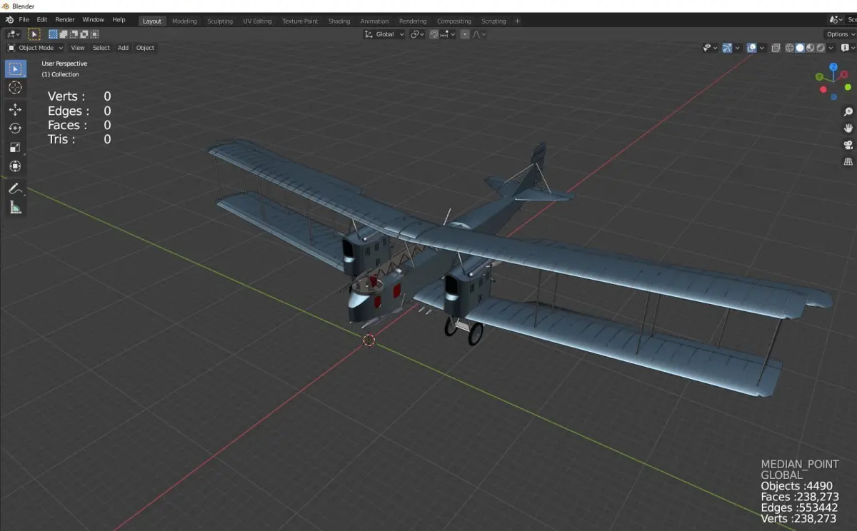Image resolution: width=857 pixels, height=531 pixels.
Task: Open the Options dropdown
Action: [x=841, y=34]
